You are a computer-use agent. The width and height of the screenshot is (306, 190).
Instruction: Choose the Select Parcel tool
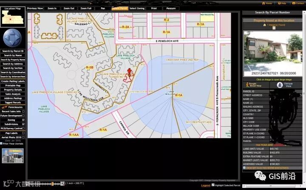click(120, 9)
